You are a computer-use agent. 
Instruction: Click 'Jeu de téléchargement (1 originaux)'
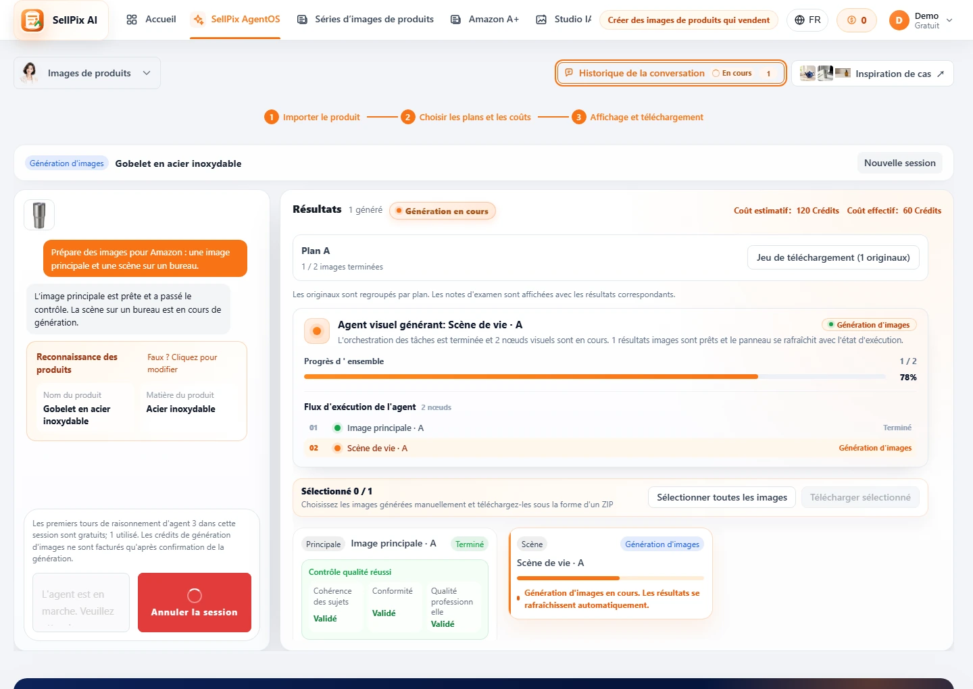point(833,257)
